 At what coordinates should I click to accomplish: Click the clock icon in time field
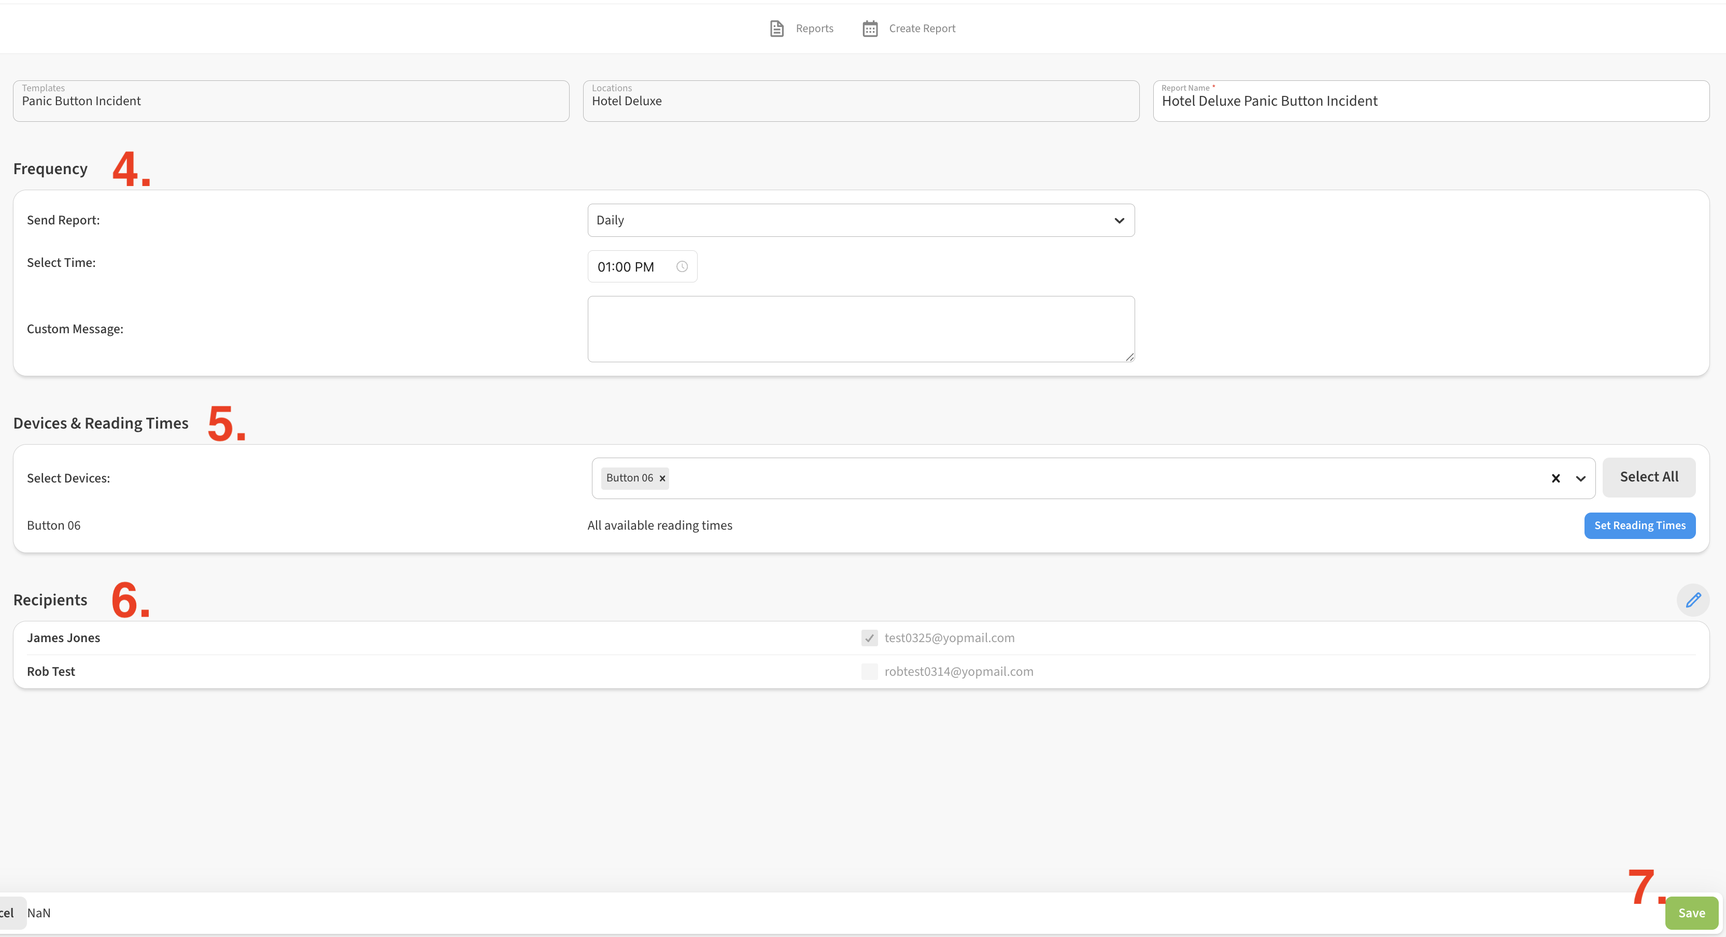[x=682, y=266]
